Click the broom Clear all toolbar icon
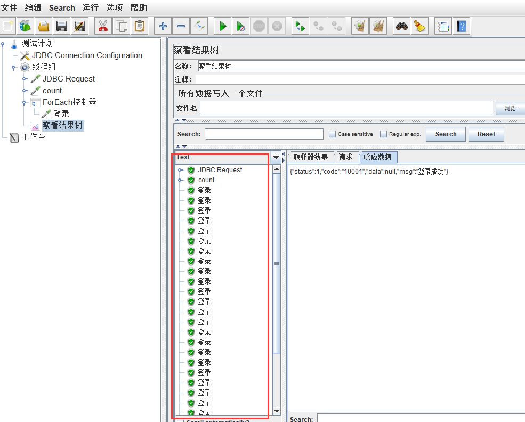 pos(419,26)
